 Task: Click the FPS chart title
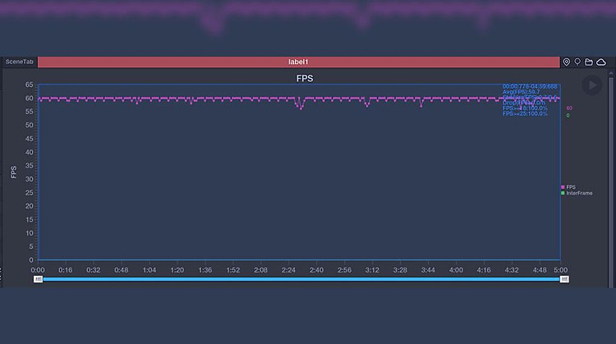pyautogui.click(x=304, y=79)
